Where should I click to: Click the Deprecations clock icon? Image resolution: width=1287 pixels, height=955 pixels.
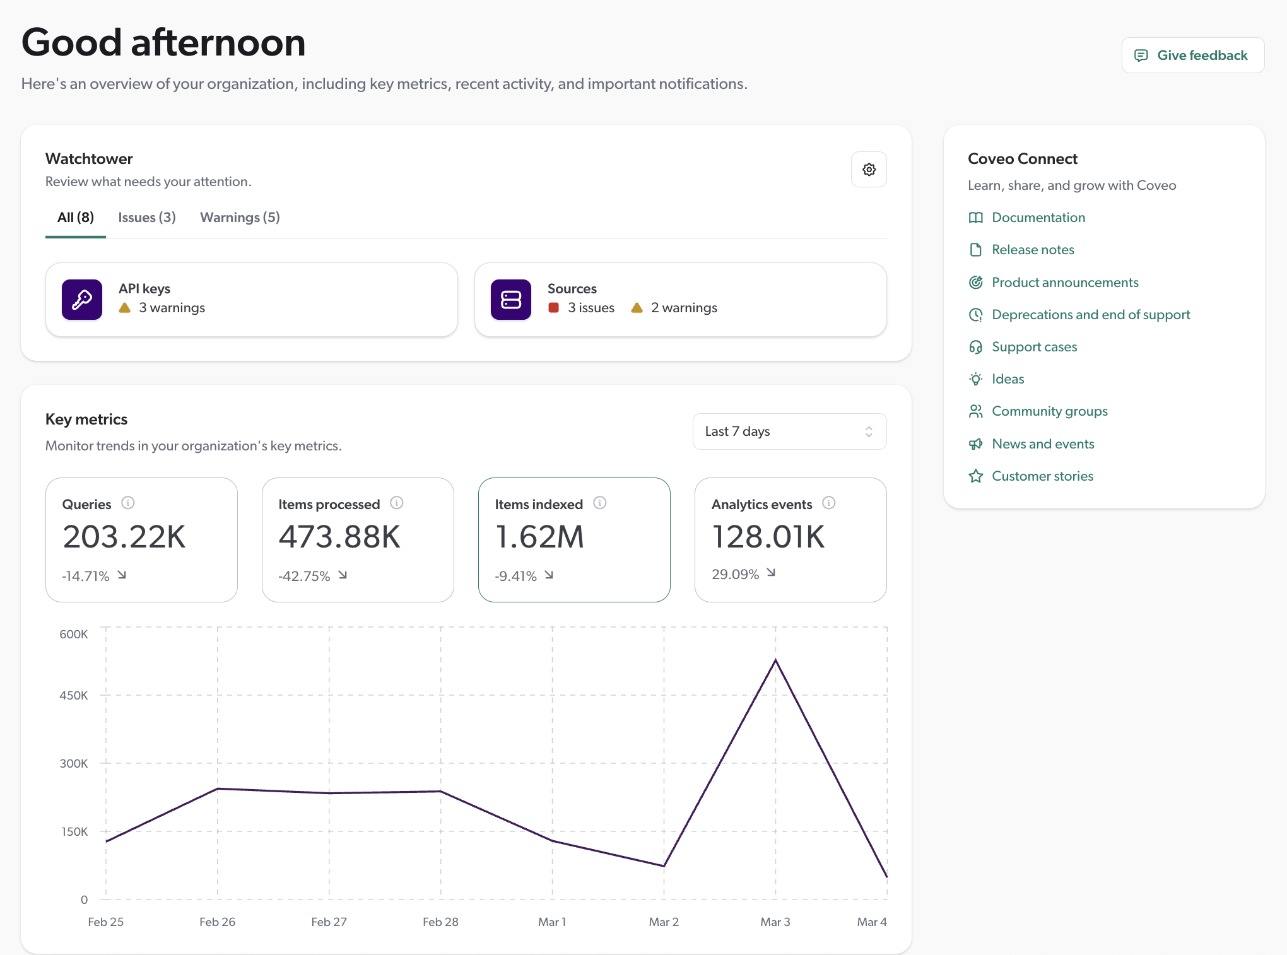tap(975, 314)
